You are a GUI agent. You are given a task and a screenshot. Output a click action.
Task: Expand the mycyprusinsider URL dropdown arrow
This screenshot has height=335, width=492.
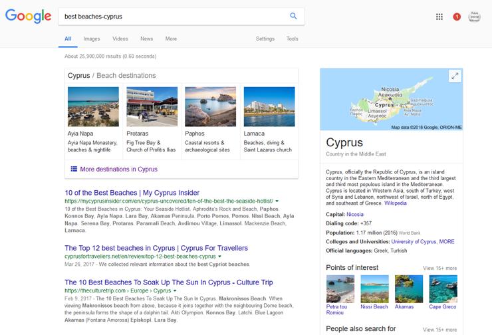[x=277, y=201]
